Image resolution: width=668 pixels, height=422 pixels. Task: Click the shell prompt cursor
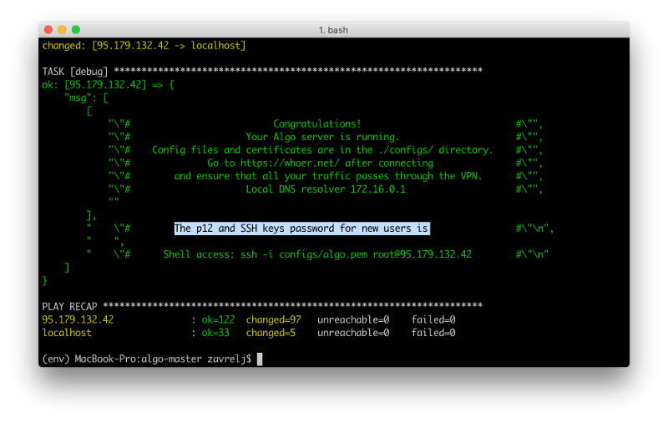point(260,359)
